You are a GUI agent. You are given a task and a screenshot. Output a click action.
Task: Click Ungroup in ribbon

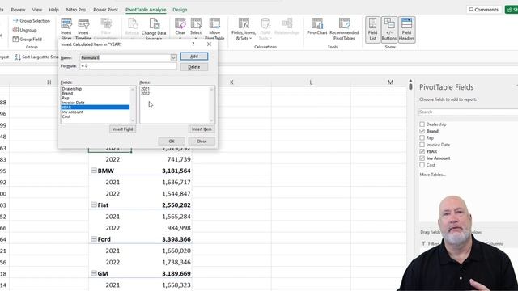[x=25, y=30]
